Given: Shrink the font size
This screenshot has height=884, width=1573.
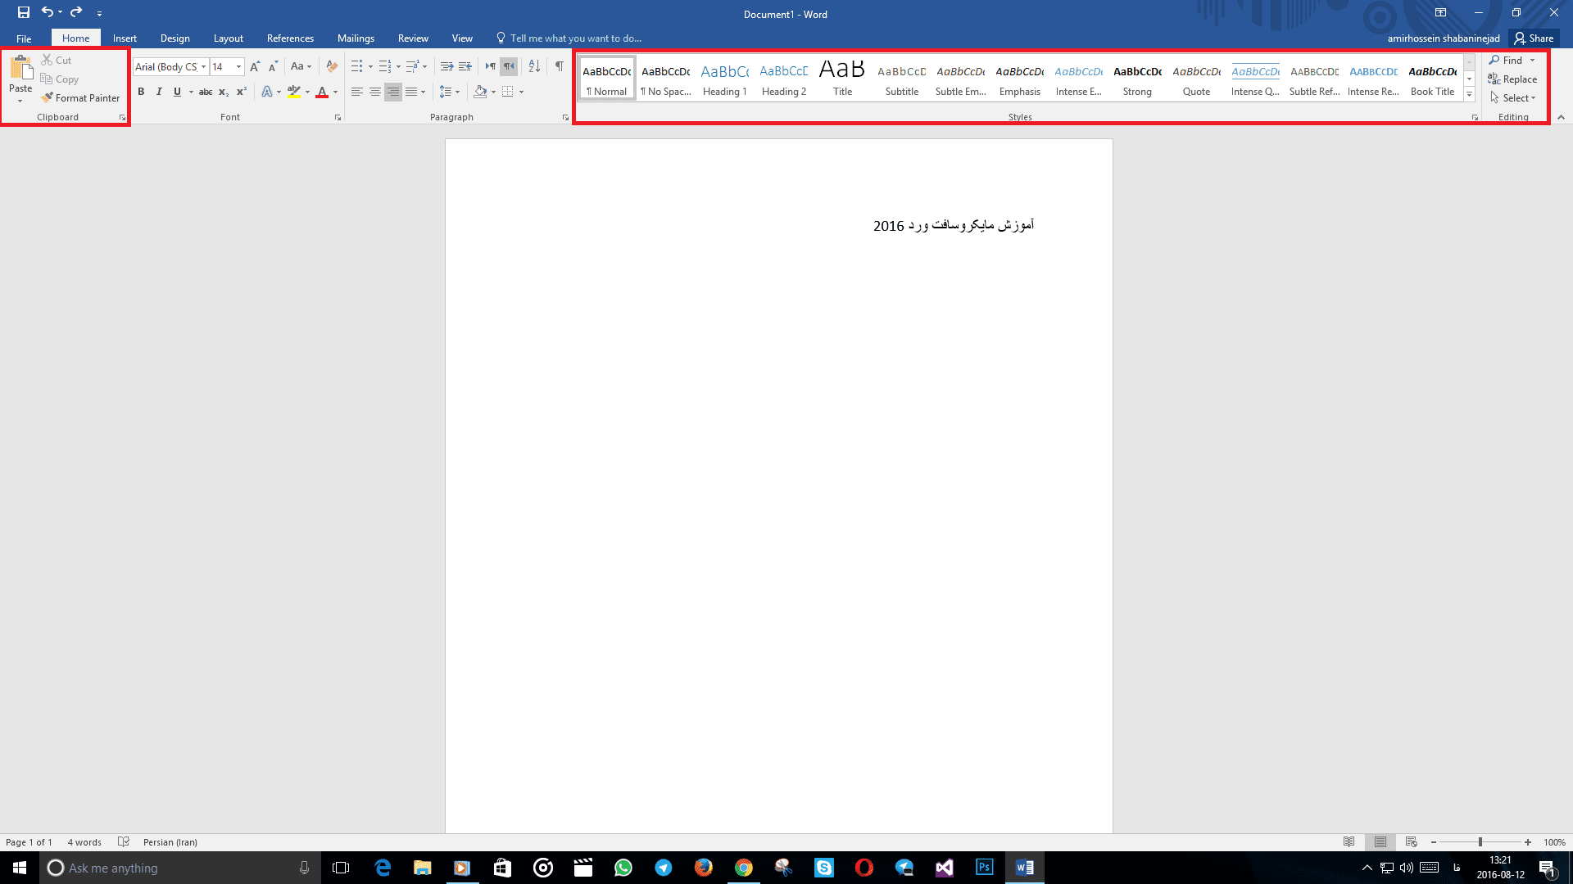Looking at the screenshot, I should (x=274, y=67).
